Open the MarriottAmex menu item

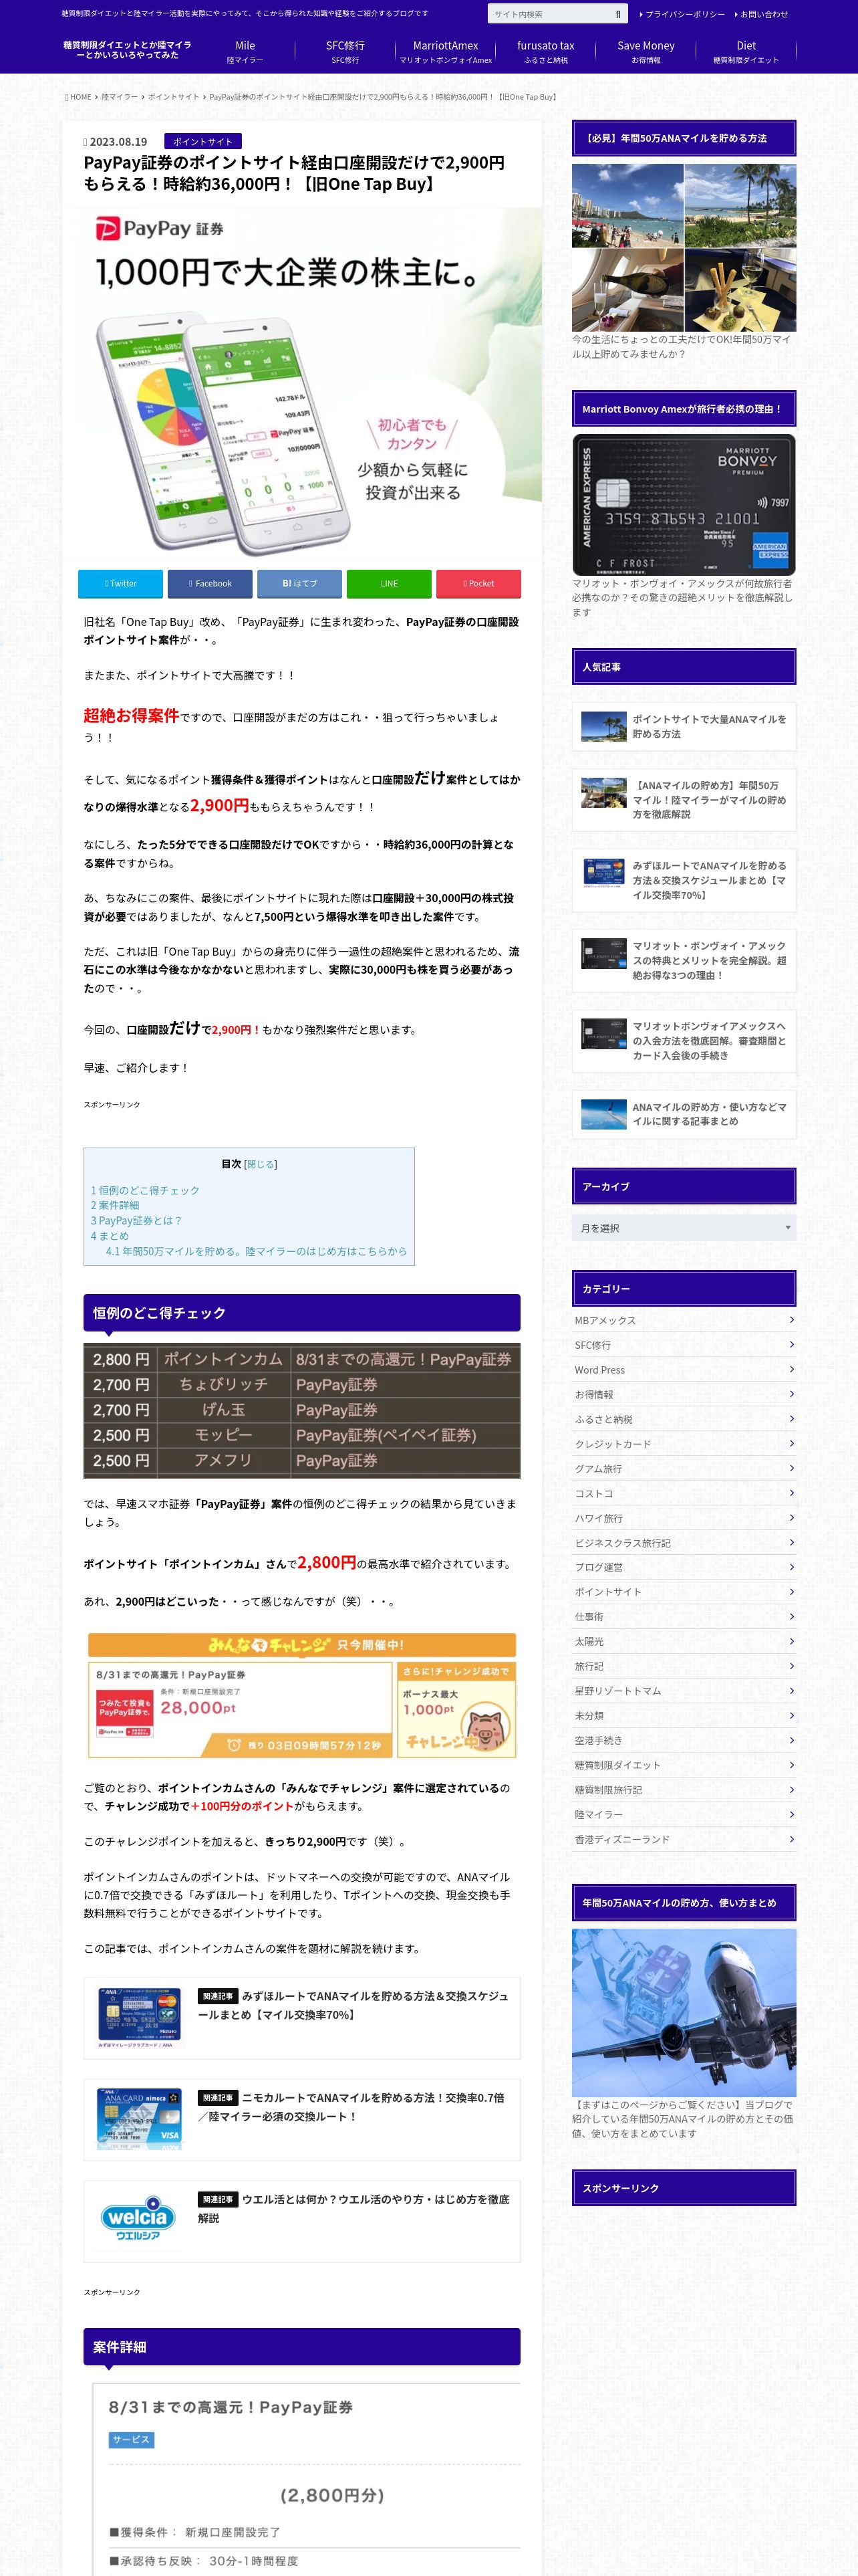[x=446, y=52]
